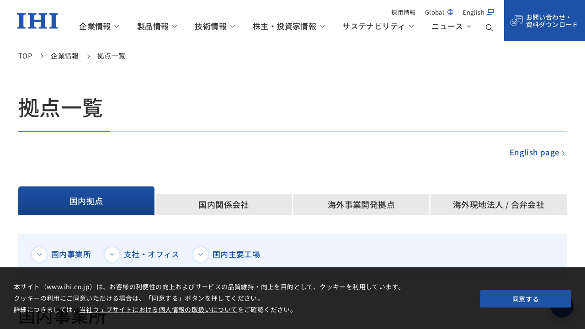Click the 国内主要工場 circular arrow icon
This screenshot has height=329, width=585.
click(x=201, y=255)
